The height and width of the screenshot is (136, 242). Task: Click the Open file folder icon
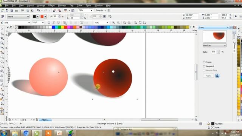point(7,11)
